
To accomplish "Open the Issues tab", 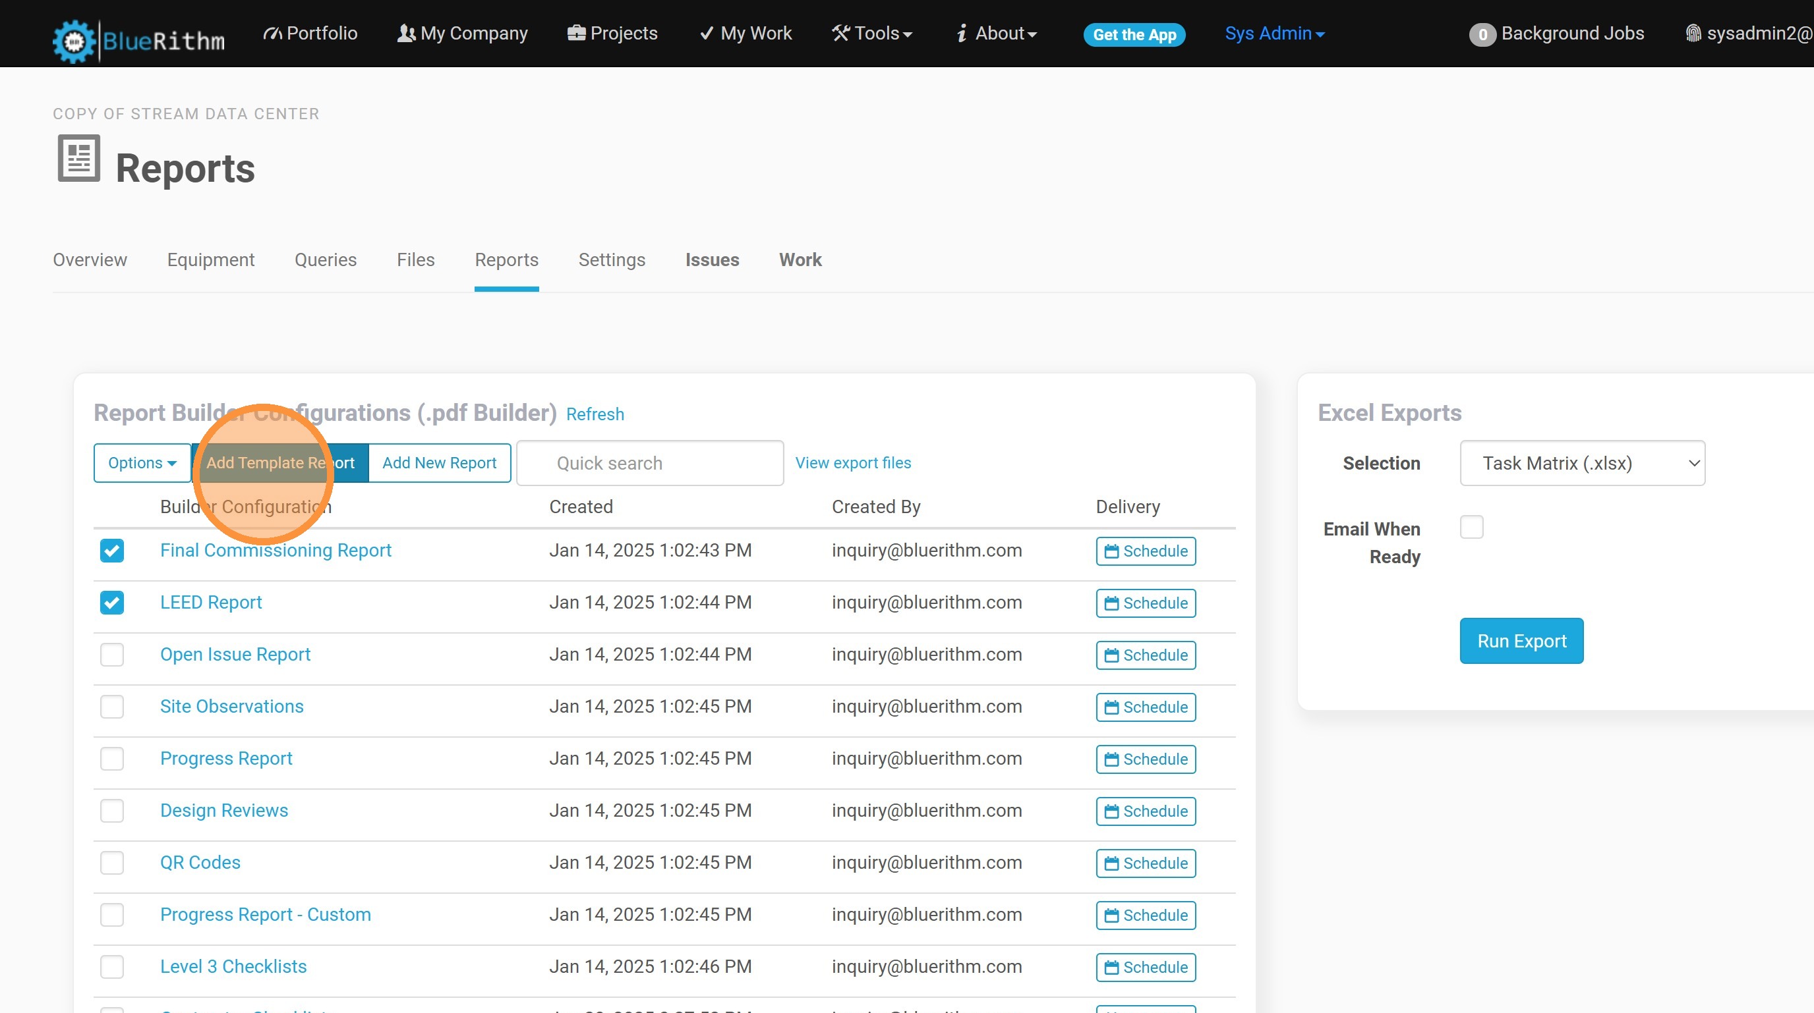I will (712, 260).
